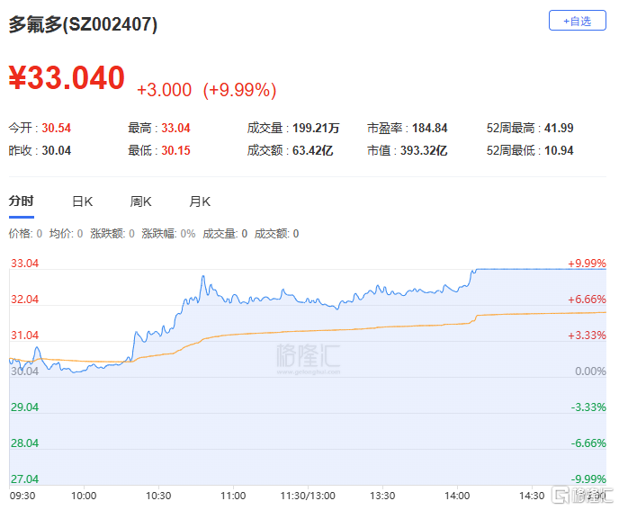
Task: Switch to the 分时 intraday tab
Action: coord(21,201)
